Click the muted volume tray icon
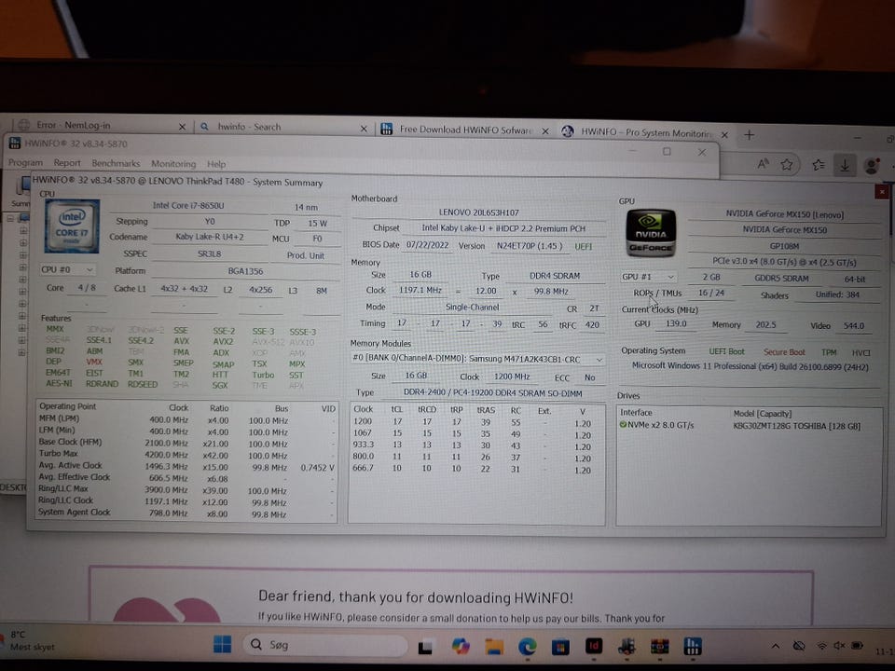This screenshot has height=671, width=895. click(x=839, y=646)
